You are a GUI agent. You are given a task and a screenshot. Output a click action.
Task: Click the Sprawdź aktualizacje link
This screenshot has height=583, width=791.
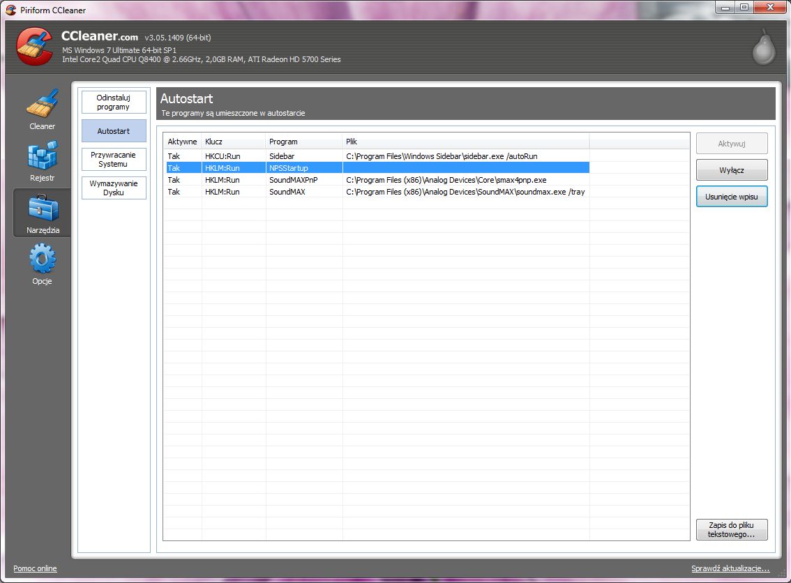730,568
